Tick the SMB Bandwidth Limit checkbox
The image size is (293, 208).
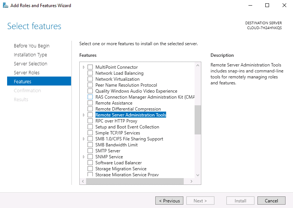90,145
